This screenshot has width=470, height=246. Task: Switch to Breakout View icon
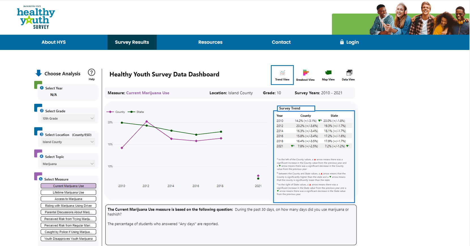pyautogui.click(x=306, y=73)
